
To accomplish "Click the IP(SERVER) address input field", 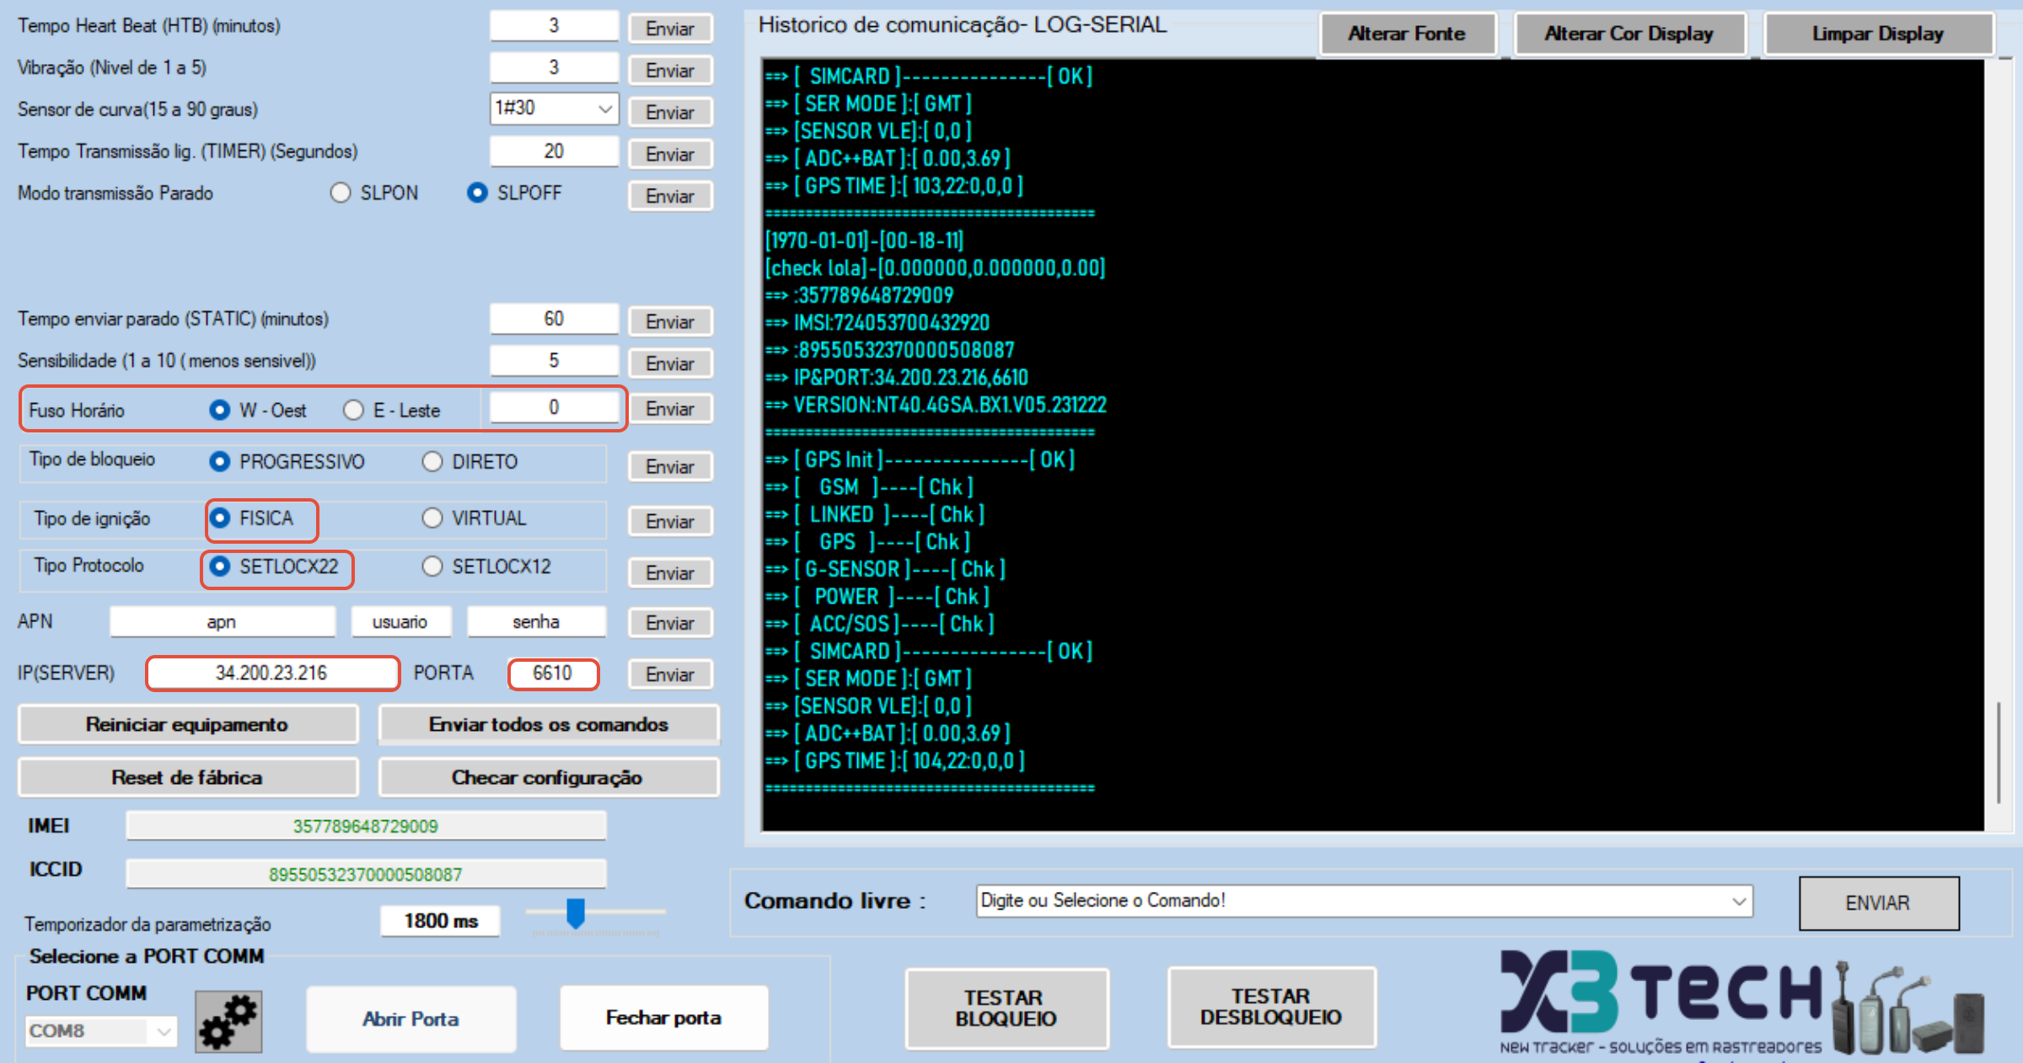I will (x=271, y=674).
